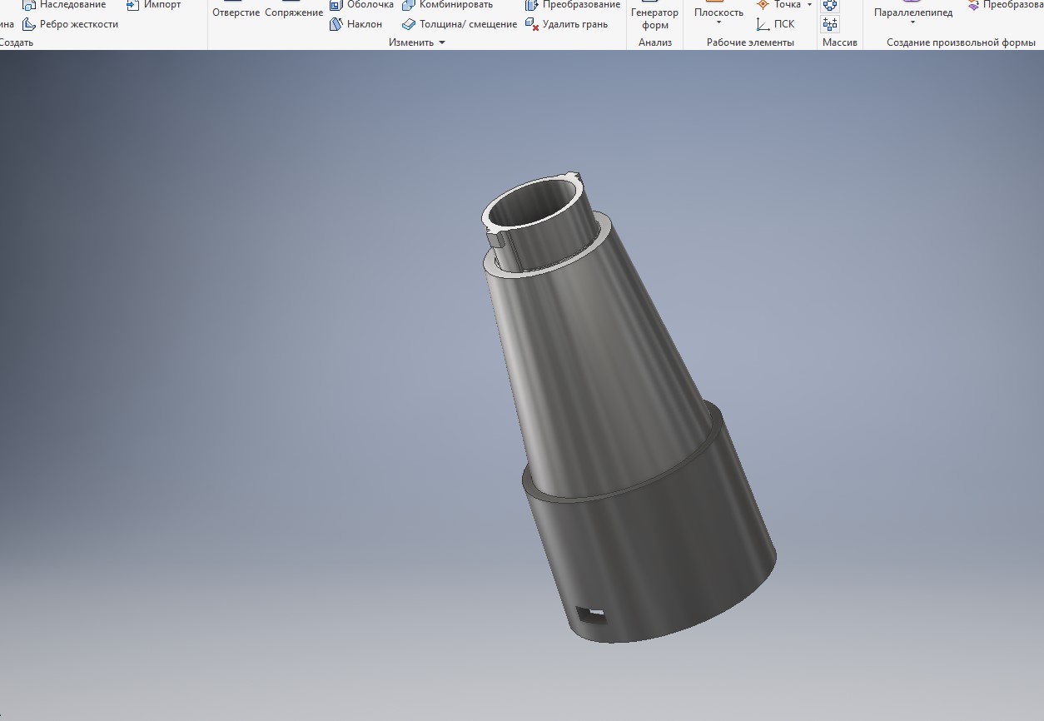Activate the Удалить грань tool
Screen dimensions: 1044x721
click(x=566, y=24)
